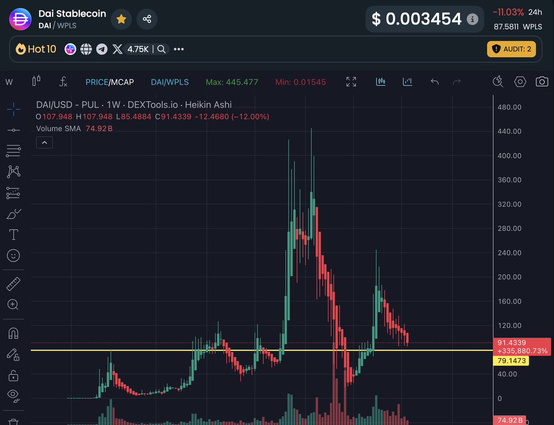Collapse the indicator legend chevron
Image resolution: width=554 pixels, height=425 pixels.
(44, 143)
